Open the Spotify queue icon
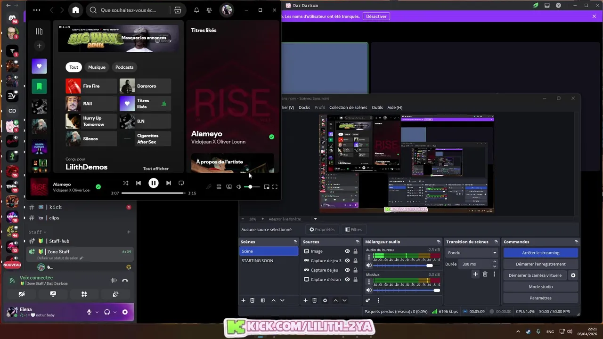 coord(219,187)
